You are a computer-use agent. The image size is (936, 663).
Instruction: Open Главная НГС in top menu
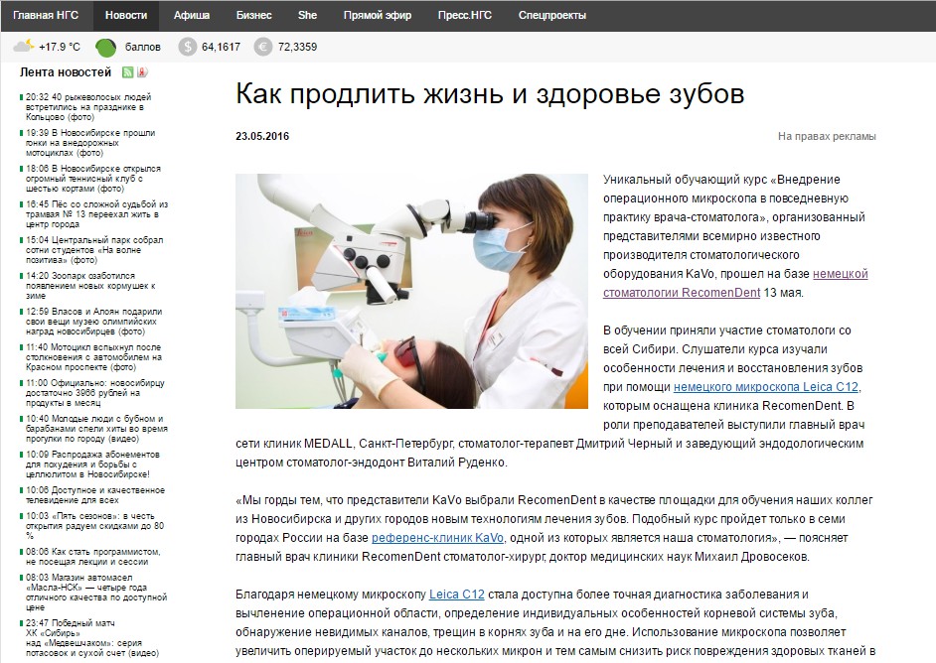click(x=46, y=16)
